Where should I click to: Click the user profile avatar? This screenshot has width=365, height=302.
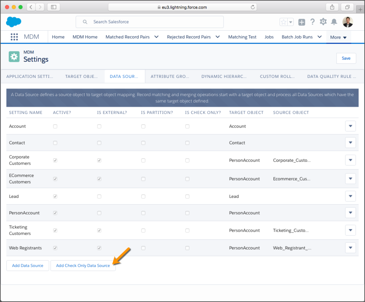[x=348, y=22]
